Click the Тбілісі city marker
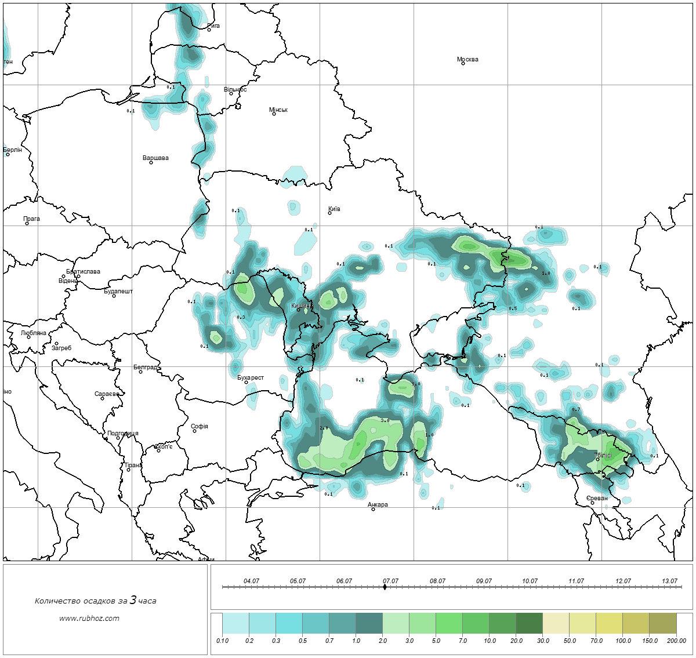Image resolution: width=696 pixels, height=658 pixels. click(x=598, y=460)
